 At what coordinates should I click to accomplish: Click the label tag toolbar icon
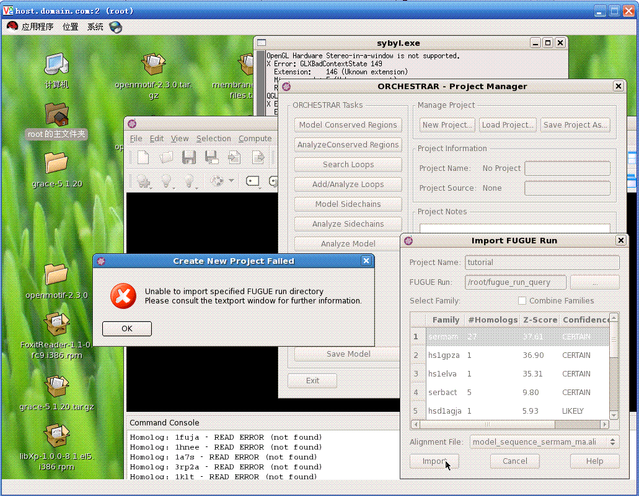pos(253,181)
